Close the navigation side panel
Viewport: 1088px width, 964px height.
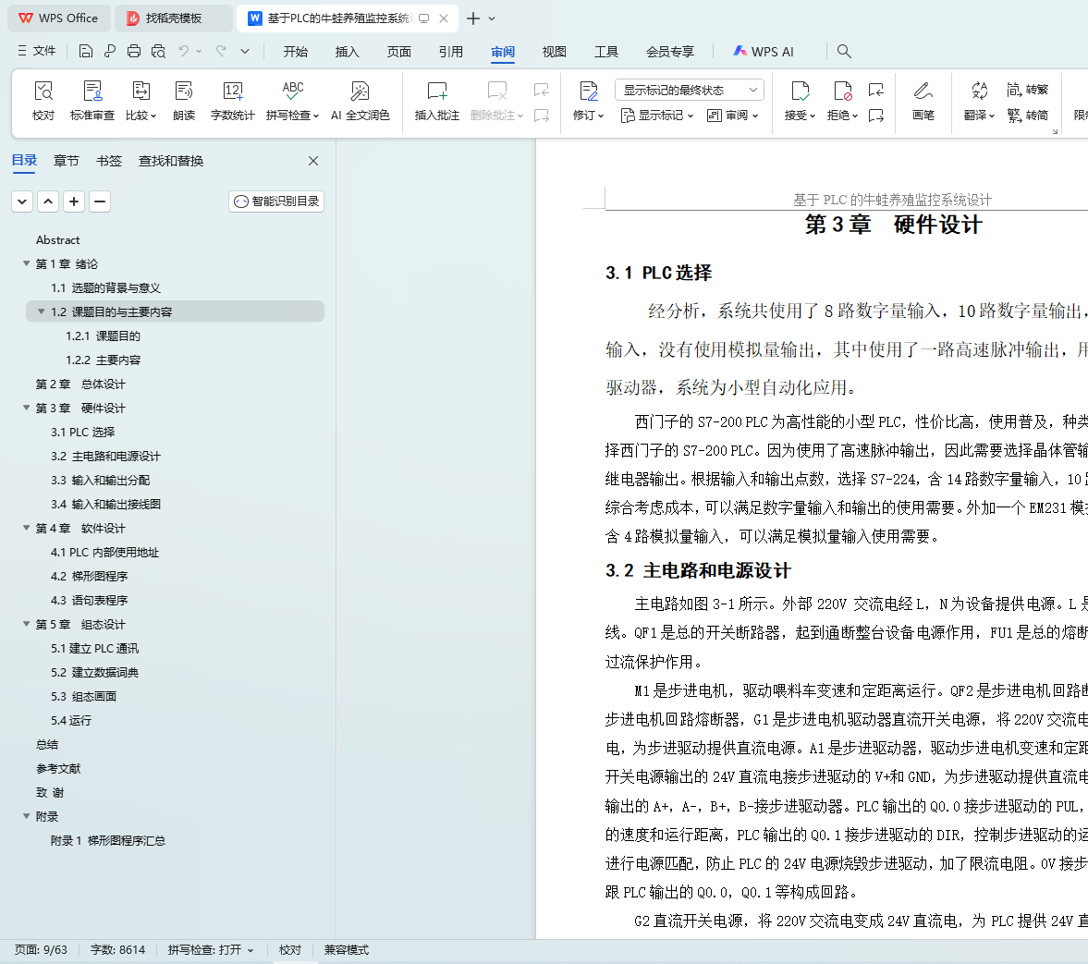(313, 161)
